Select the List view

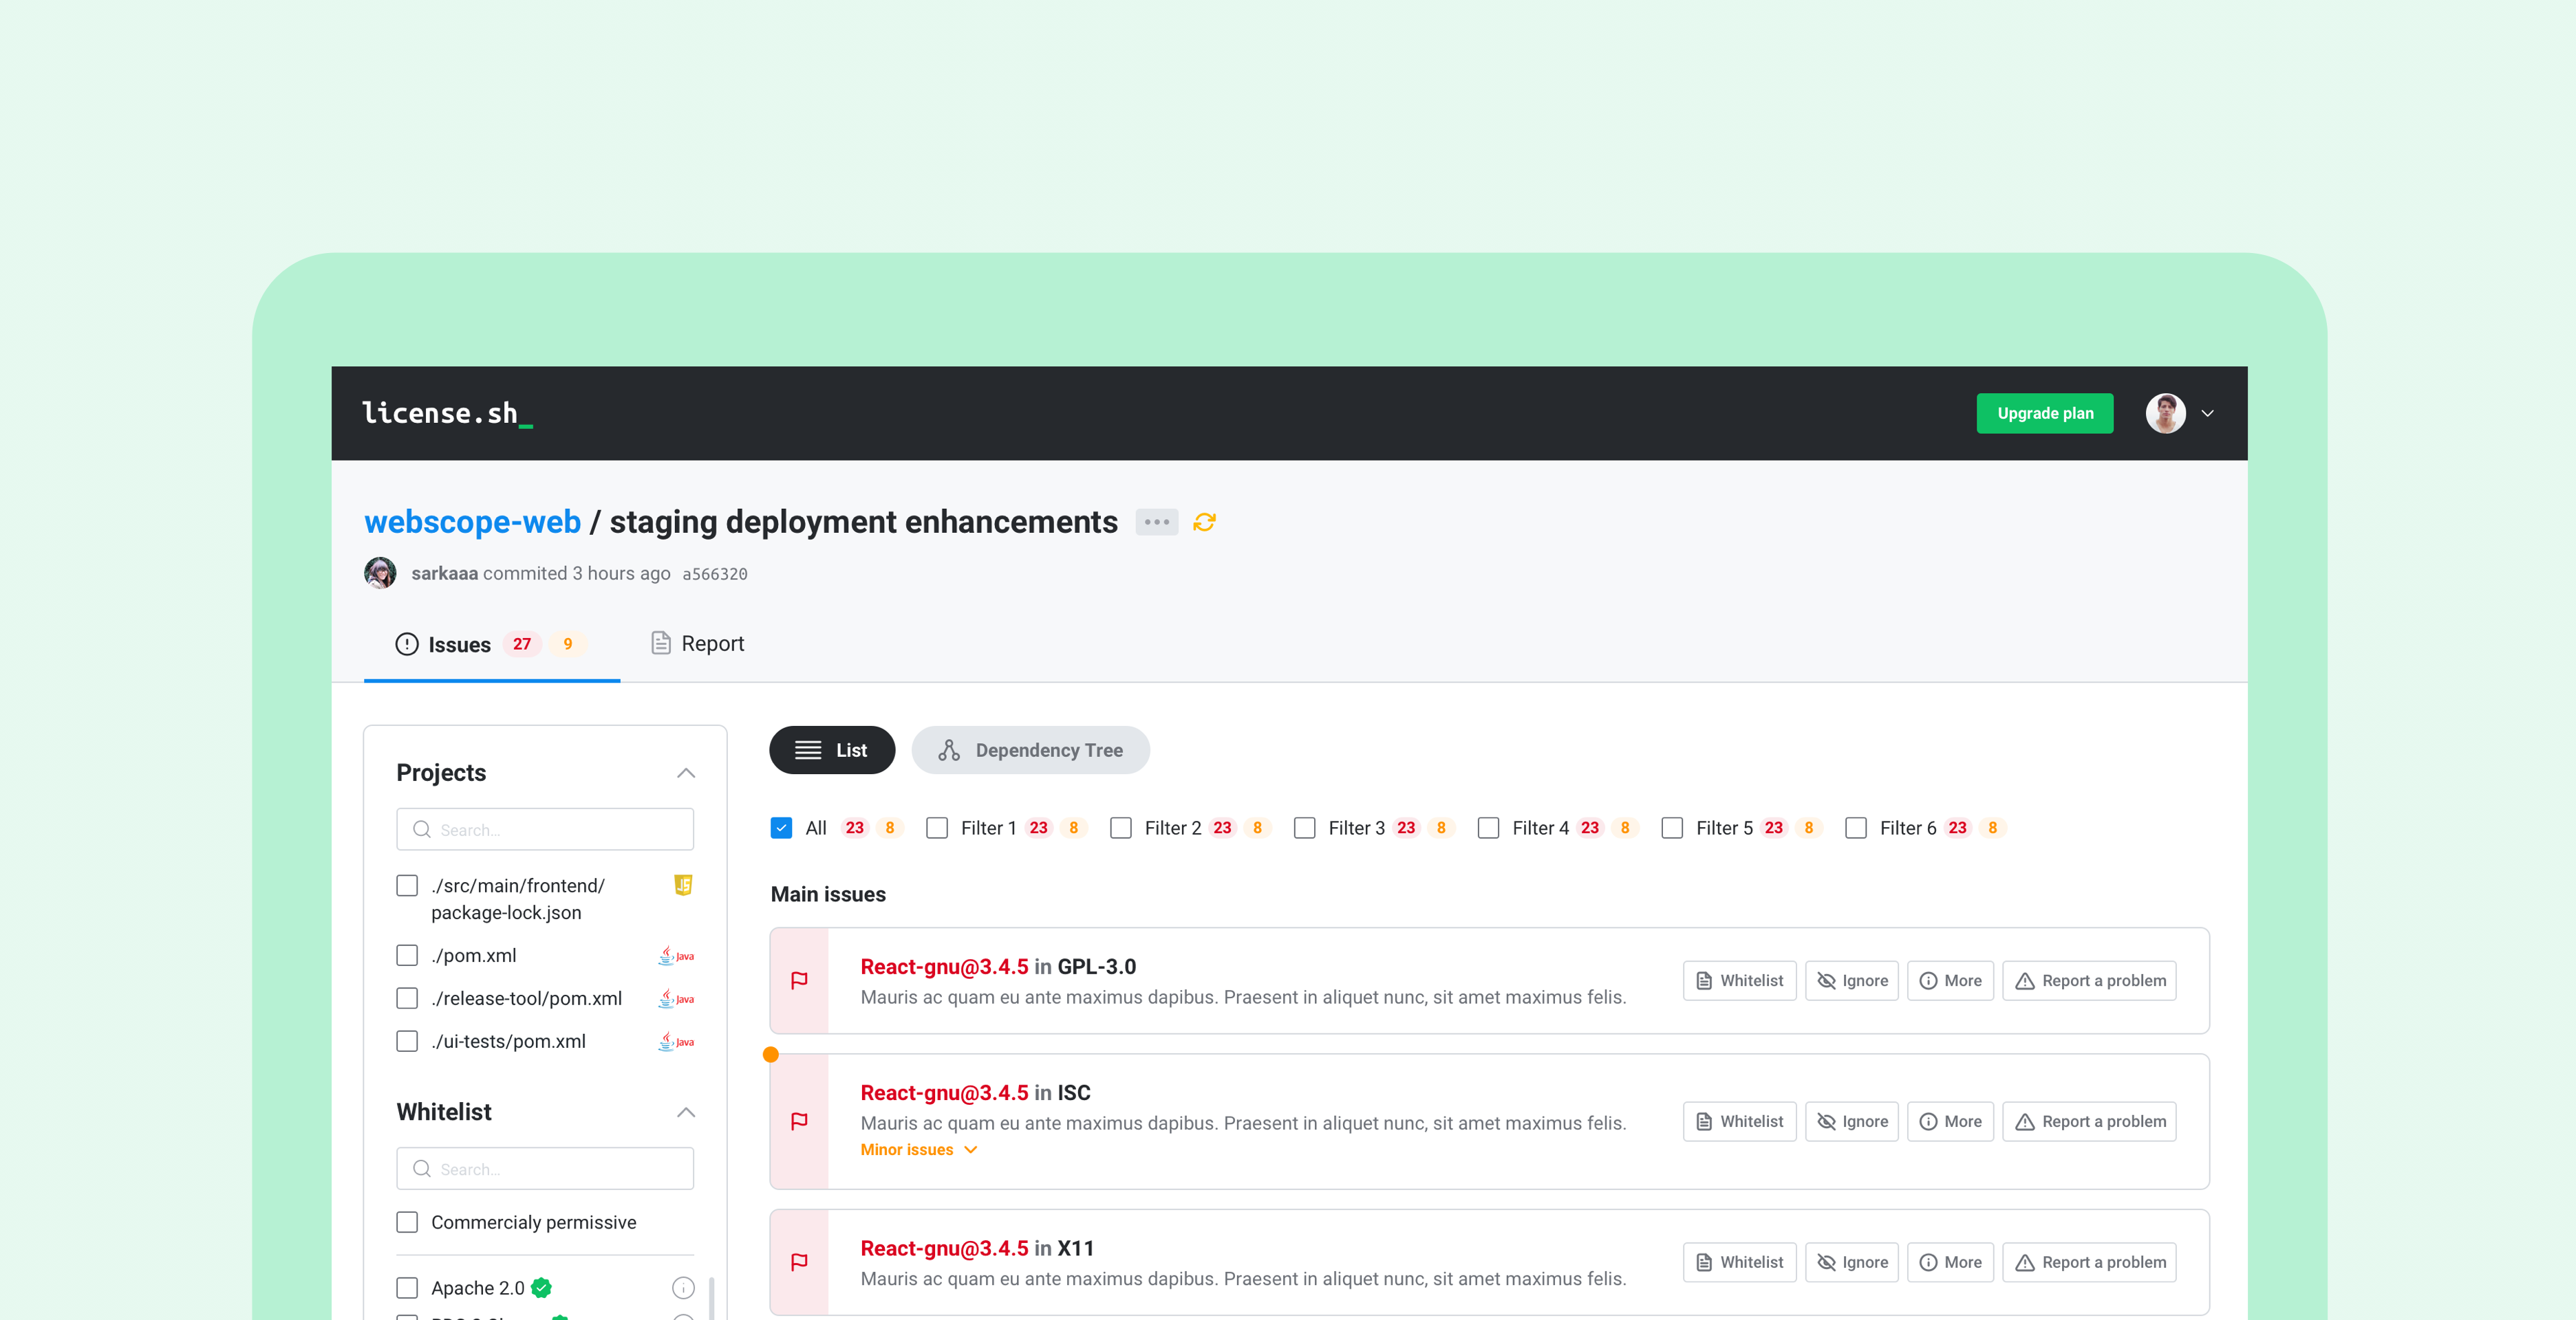(832, 751)
